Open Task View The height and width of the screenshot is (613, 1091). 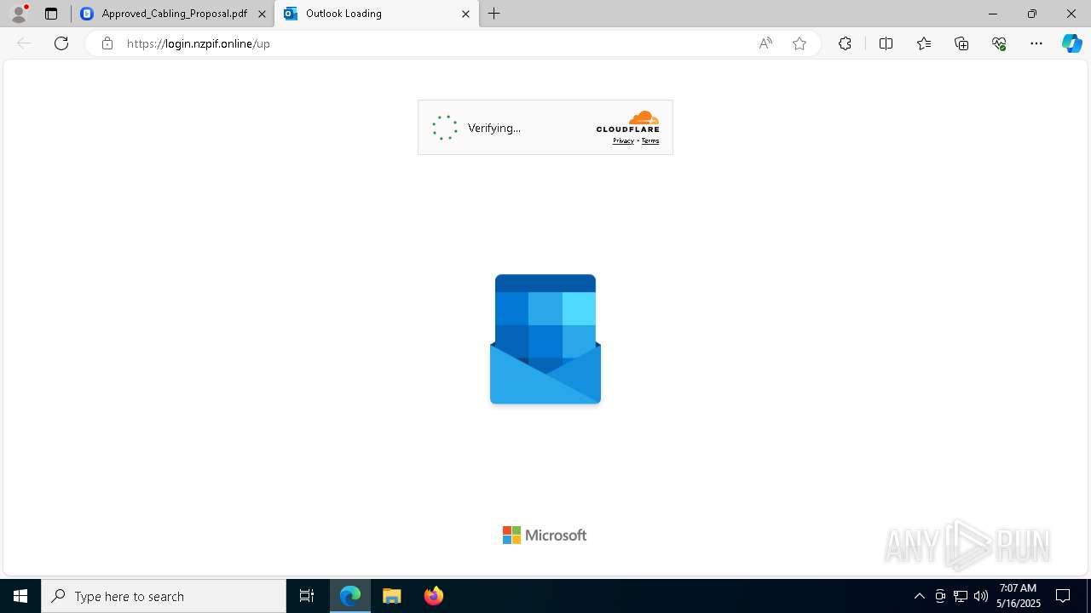click(307, 596)
